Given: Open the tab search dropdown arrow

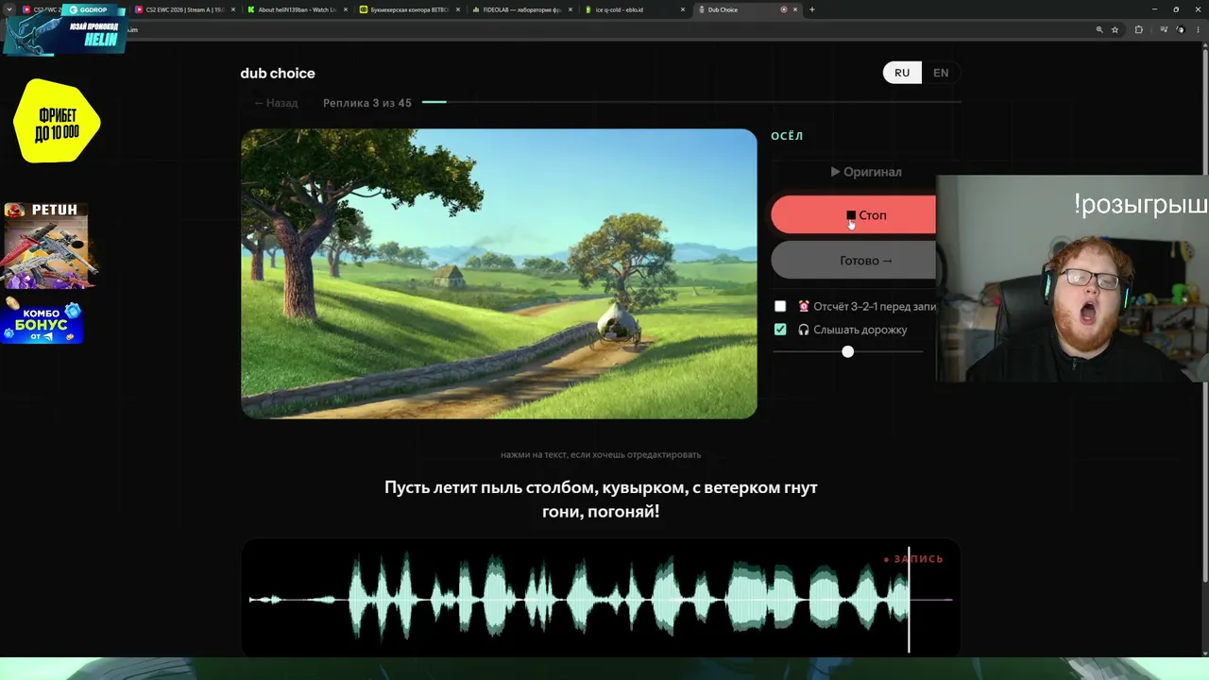Looking at the screenshot, I should click(9, 9).
